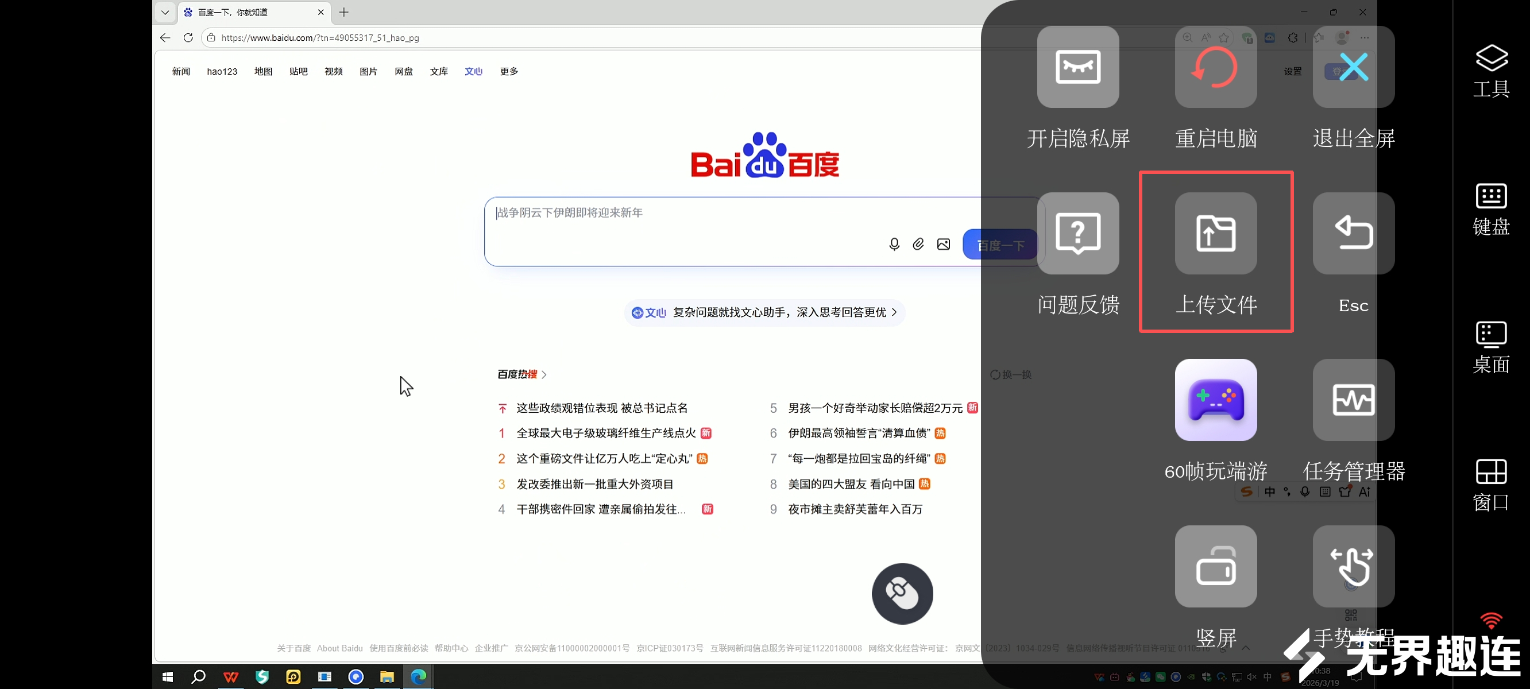Toggle the floating mouse mode button
Image resolution: width=1530 pixels, height=689 pixels.
pos(902,593)
